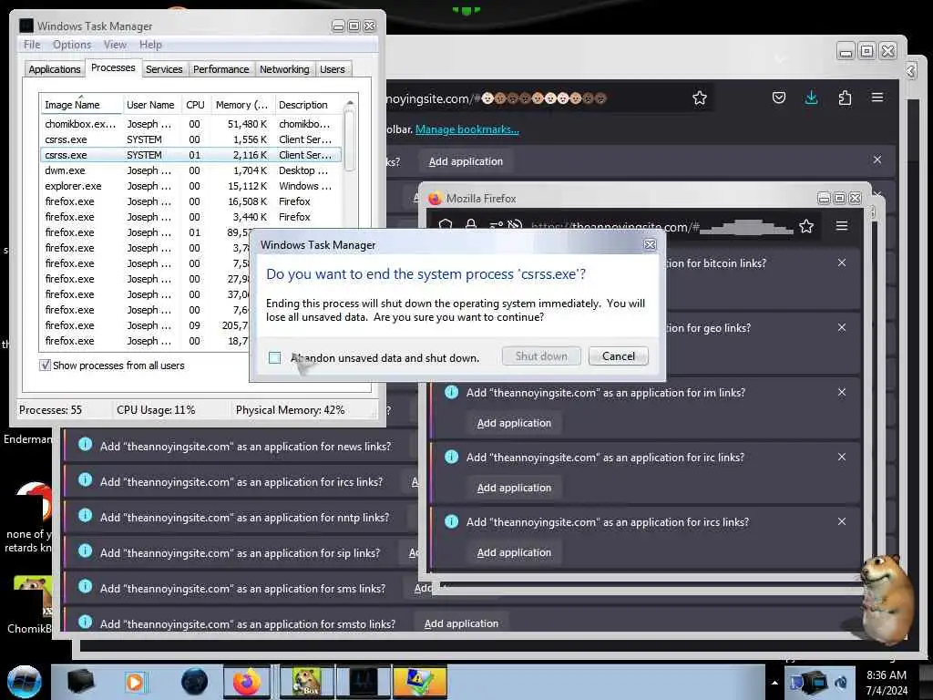Close the csrss.exe confirmation dialog

tap(650, 244)
